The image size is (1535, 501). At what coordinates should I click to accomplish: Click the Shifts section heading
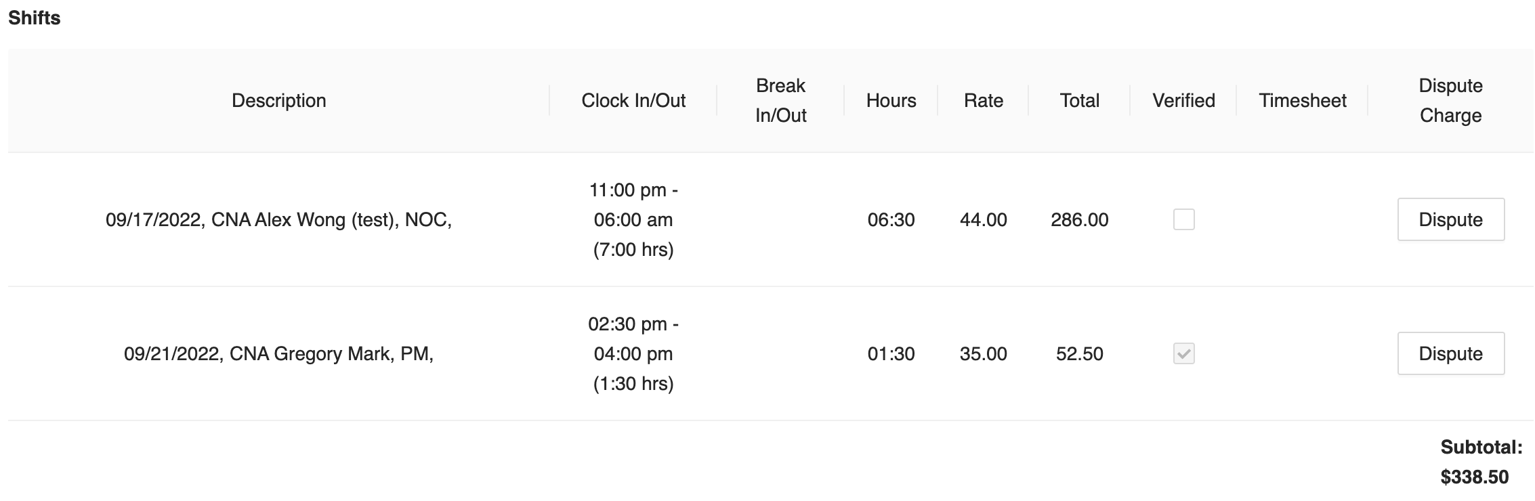coord(34,18)
